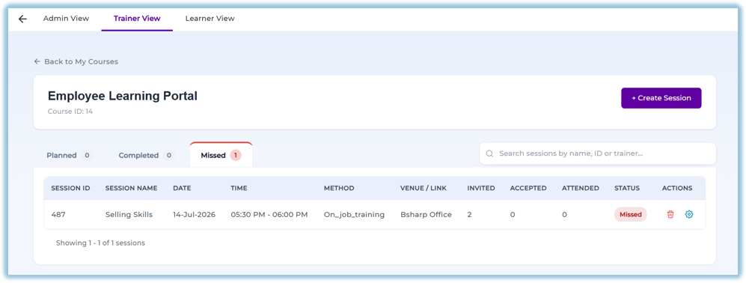
Task: Click the INVITED column header
Action: tap(481, 188)
